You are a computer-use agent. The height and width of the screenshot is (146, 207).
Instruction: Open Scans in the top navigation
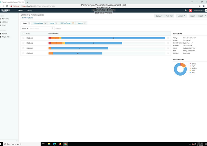click(x=20, y=10)
